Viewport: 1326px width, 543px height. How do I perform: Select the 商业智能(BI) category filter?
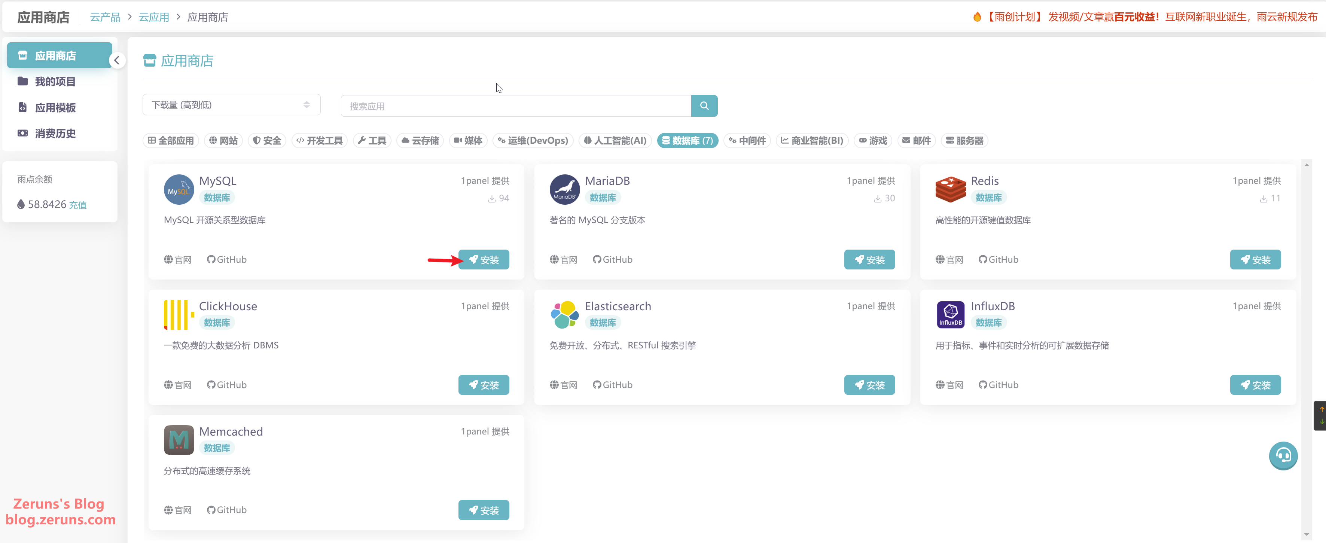[812, 140]
